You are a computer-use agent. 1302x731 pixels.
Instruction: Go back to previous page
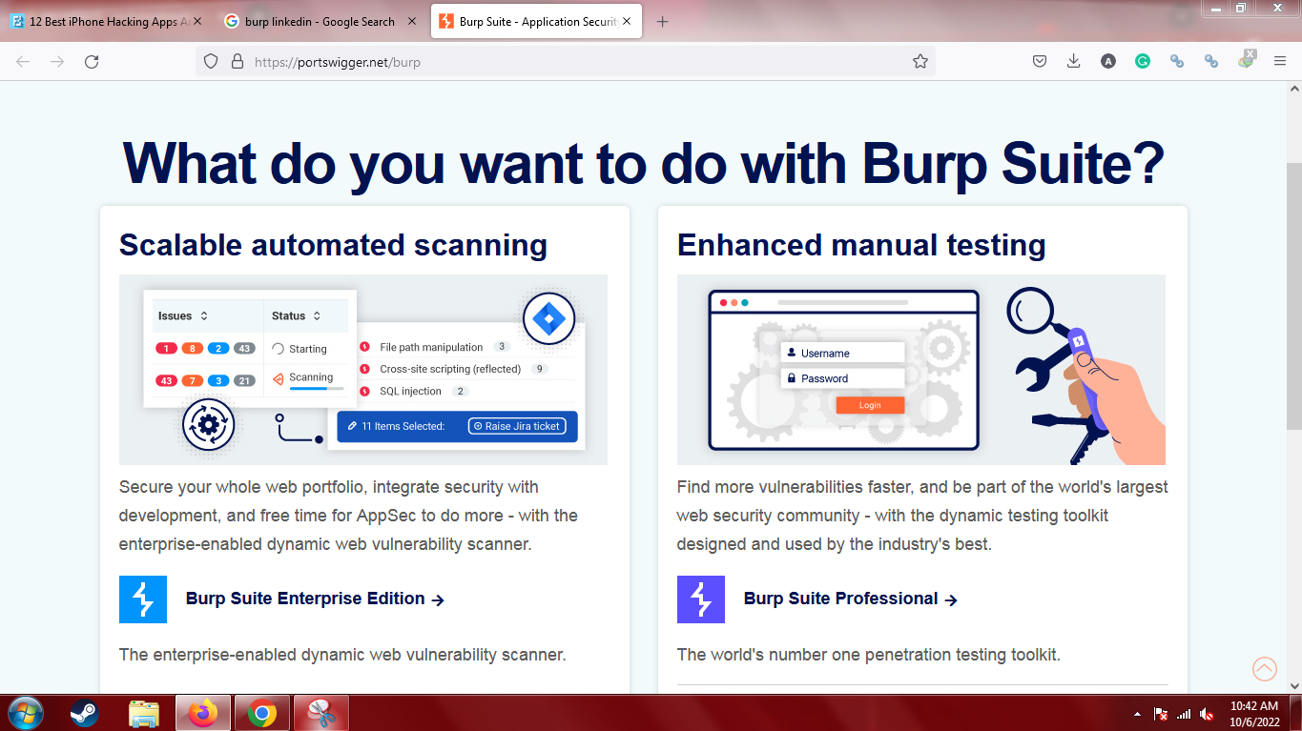[x=23, y=61]
